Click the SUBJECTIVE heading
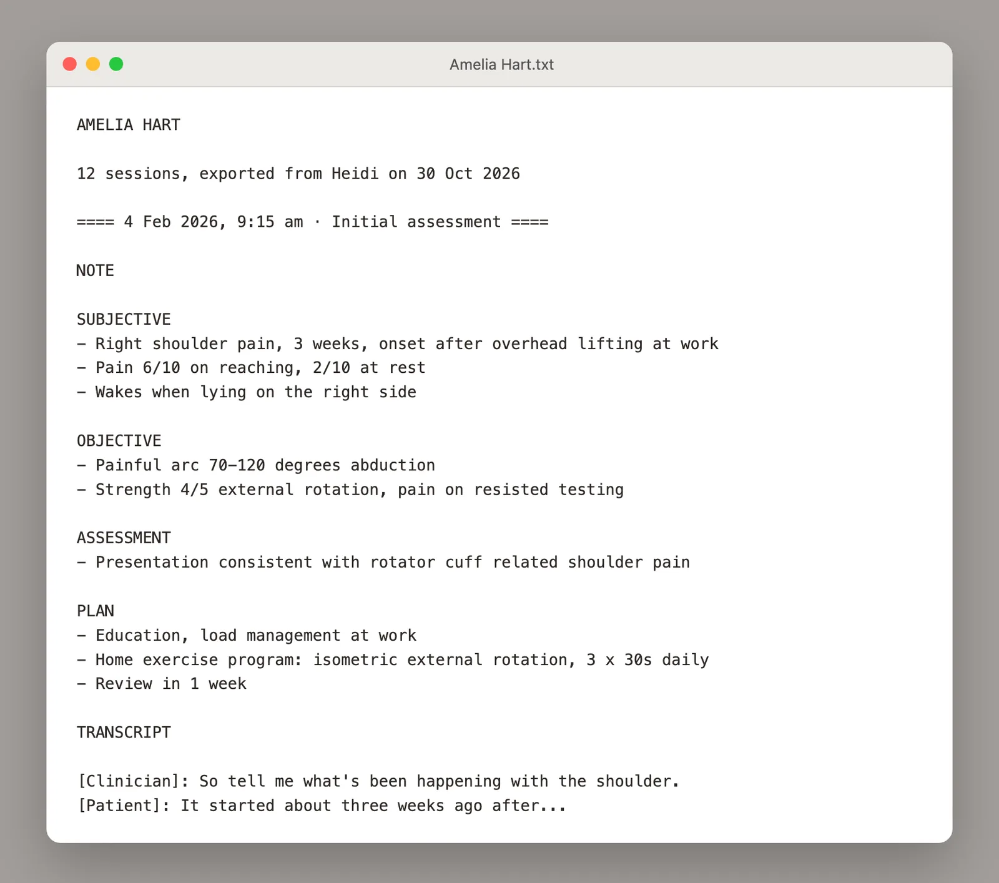 pyautogui.click(x=124, y=320)
